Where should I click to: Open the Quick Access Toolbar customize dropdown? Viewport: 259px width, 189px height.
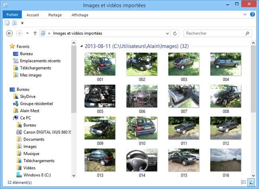[x=22, y=23]
